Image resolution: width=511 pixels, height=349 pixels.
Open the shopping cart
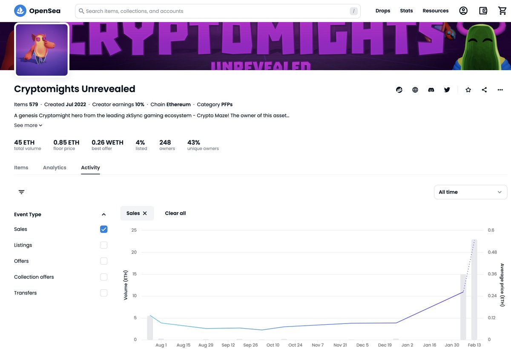click(x=502, y=11)
